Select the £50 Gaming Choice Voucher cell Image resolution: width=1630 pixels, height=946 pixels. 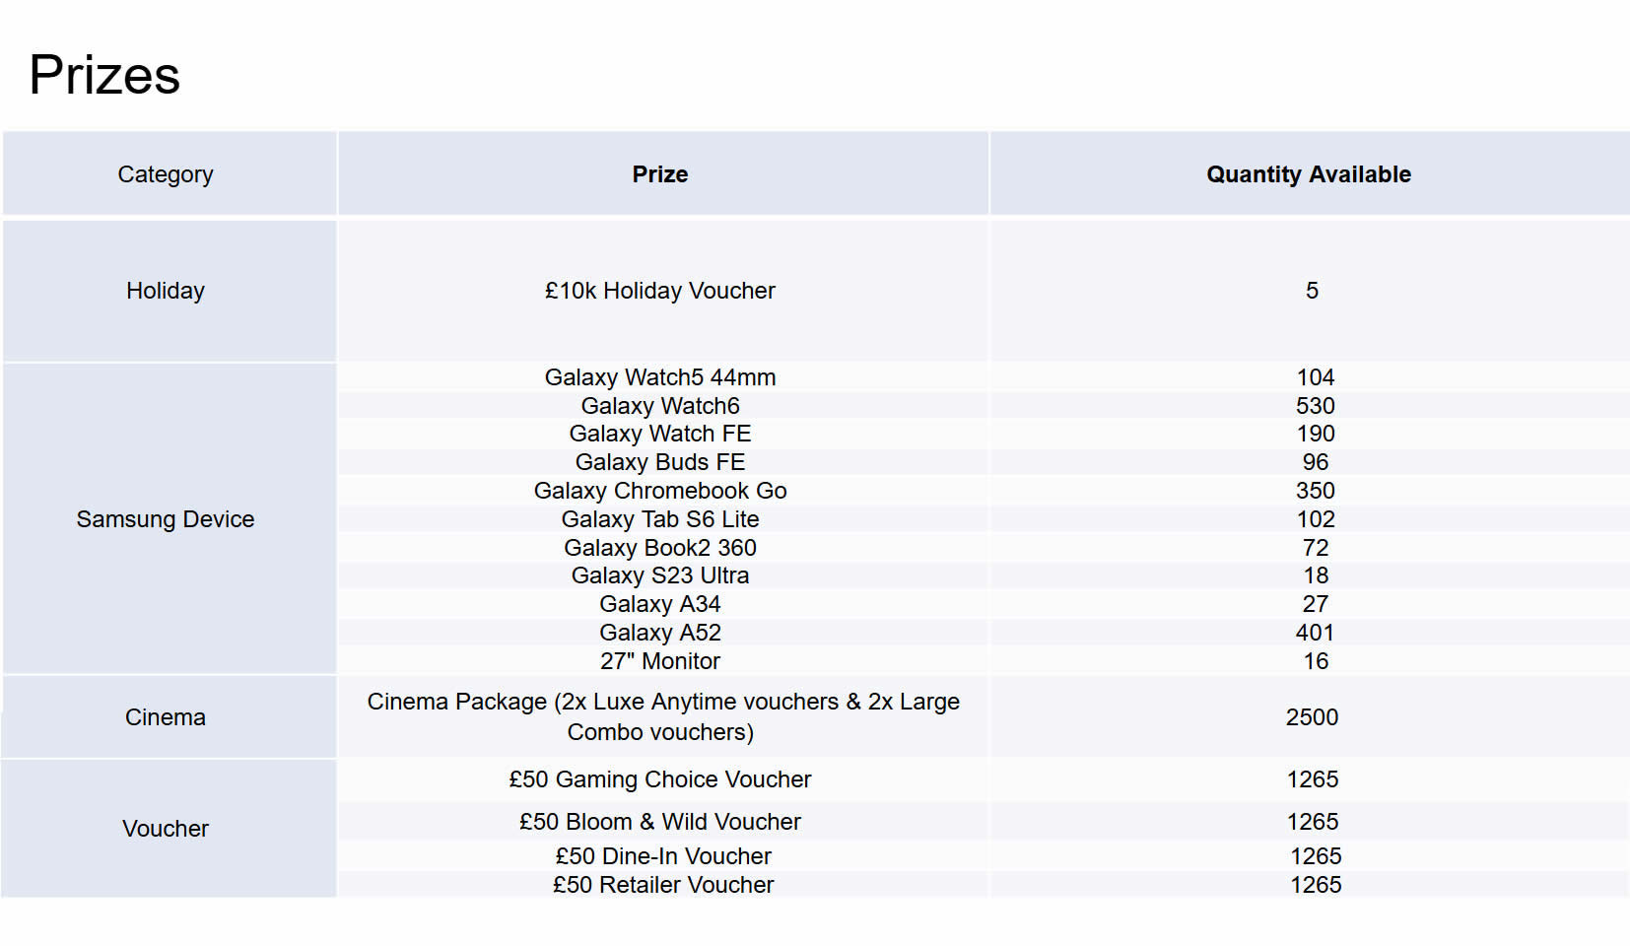point(660,779)
